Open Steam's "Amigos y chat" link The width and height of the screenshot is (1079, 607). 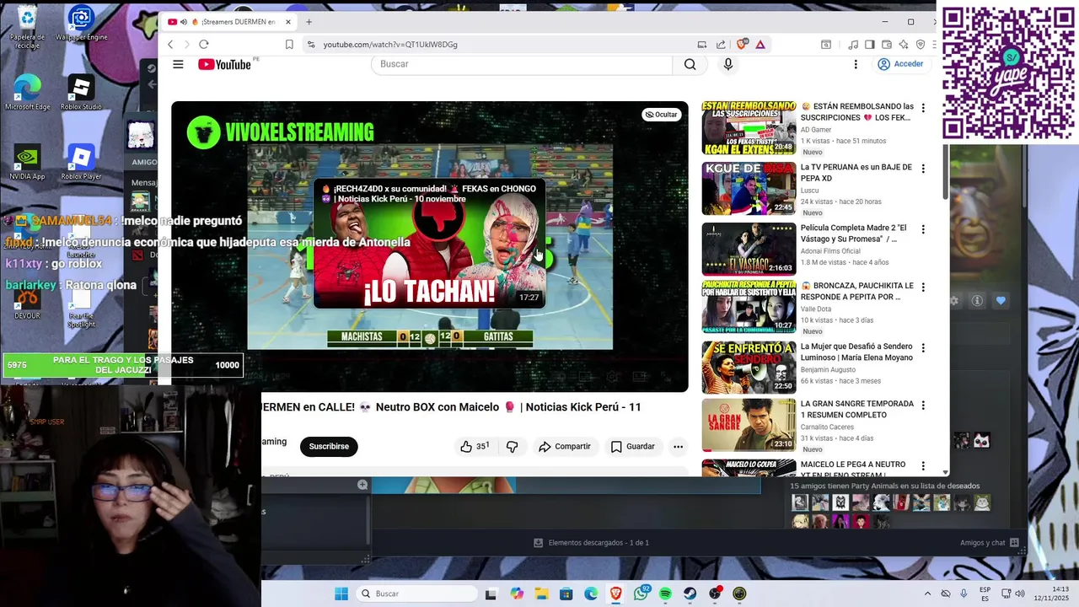click(x=990, y=543)
